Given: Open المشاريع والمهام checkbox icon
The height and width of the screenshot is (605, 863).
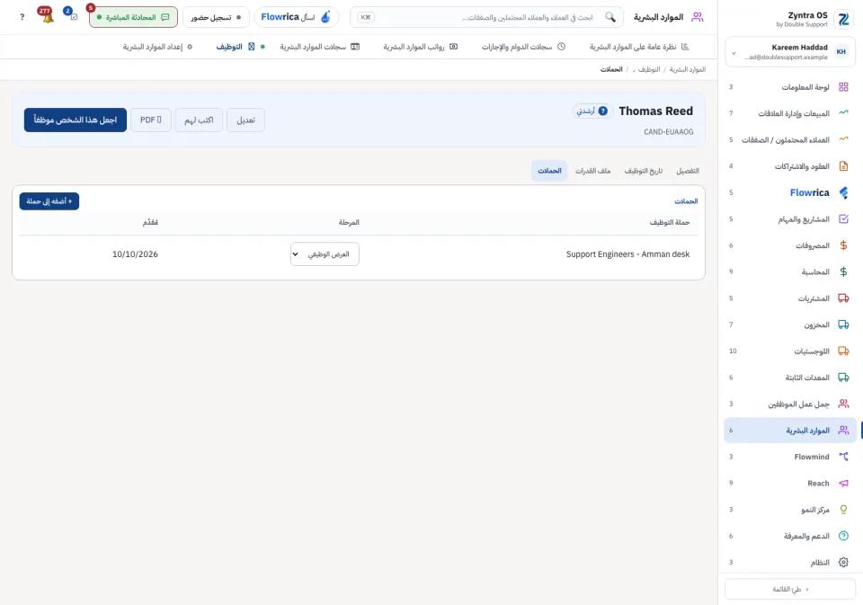Looking at the screenshot, I should coord(843,218).
